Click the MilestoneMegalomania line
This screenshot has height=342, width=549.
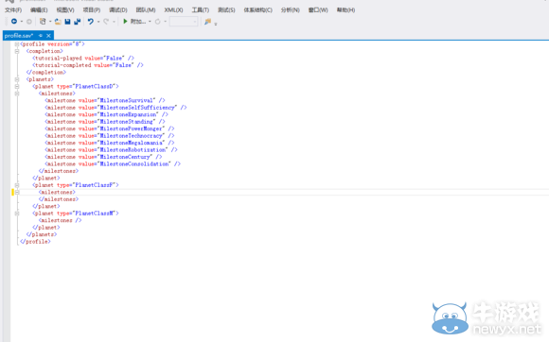109,143
